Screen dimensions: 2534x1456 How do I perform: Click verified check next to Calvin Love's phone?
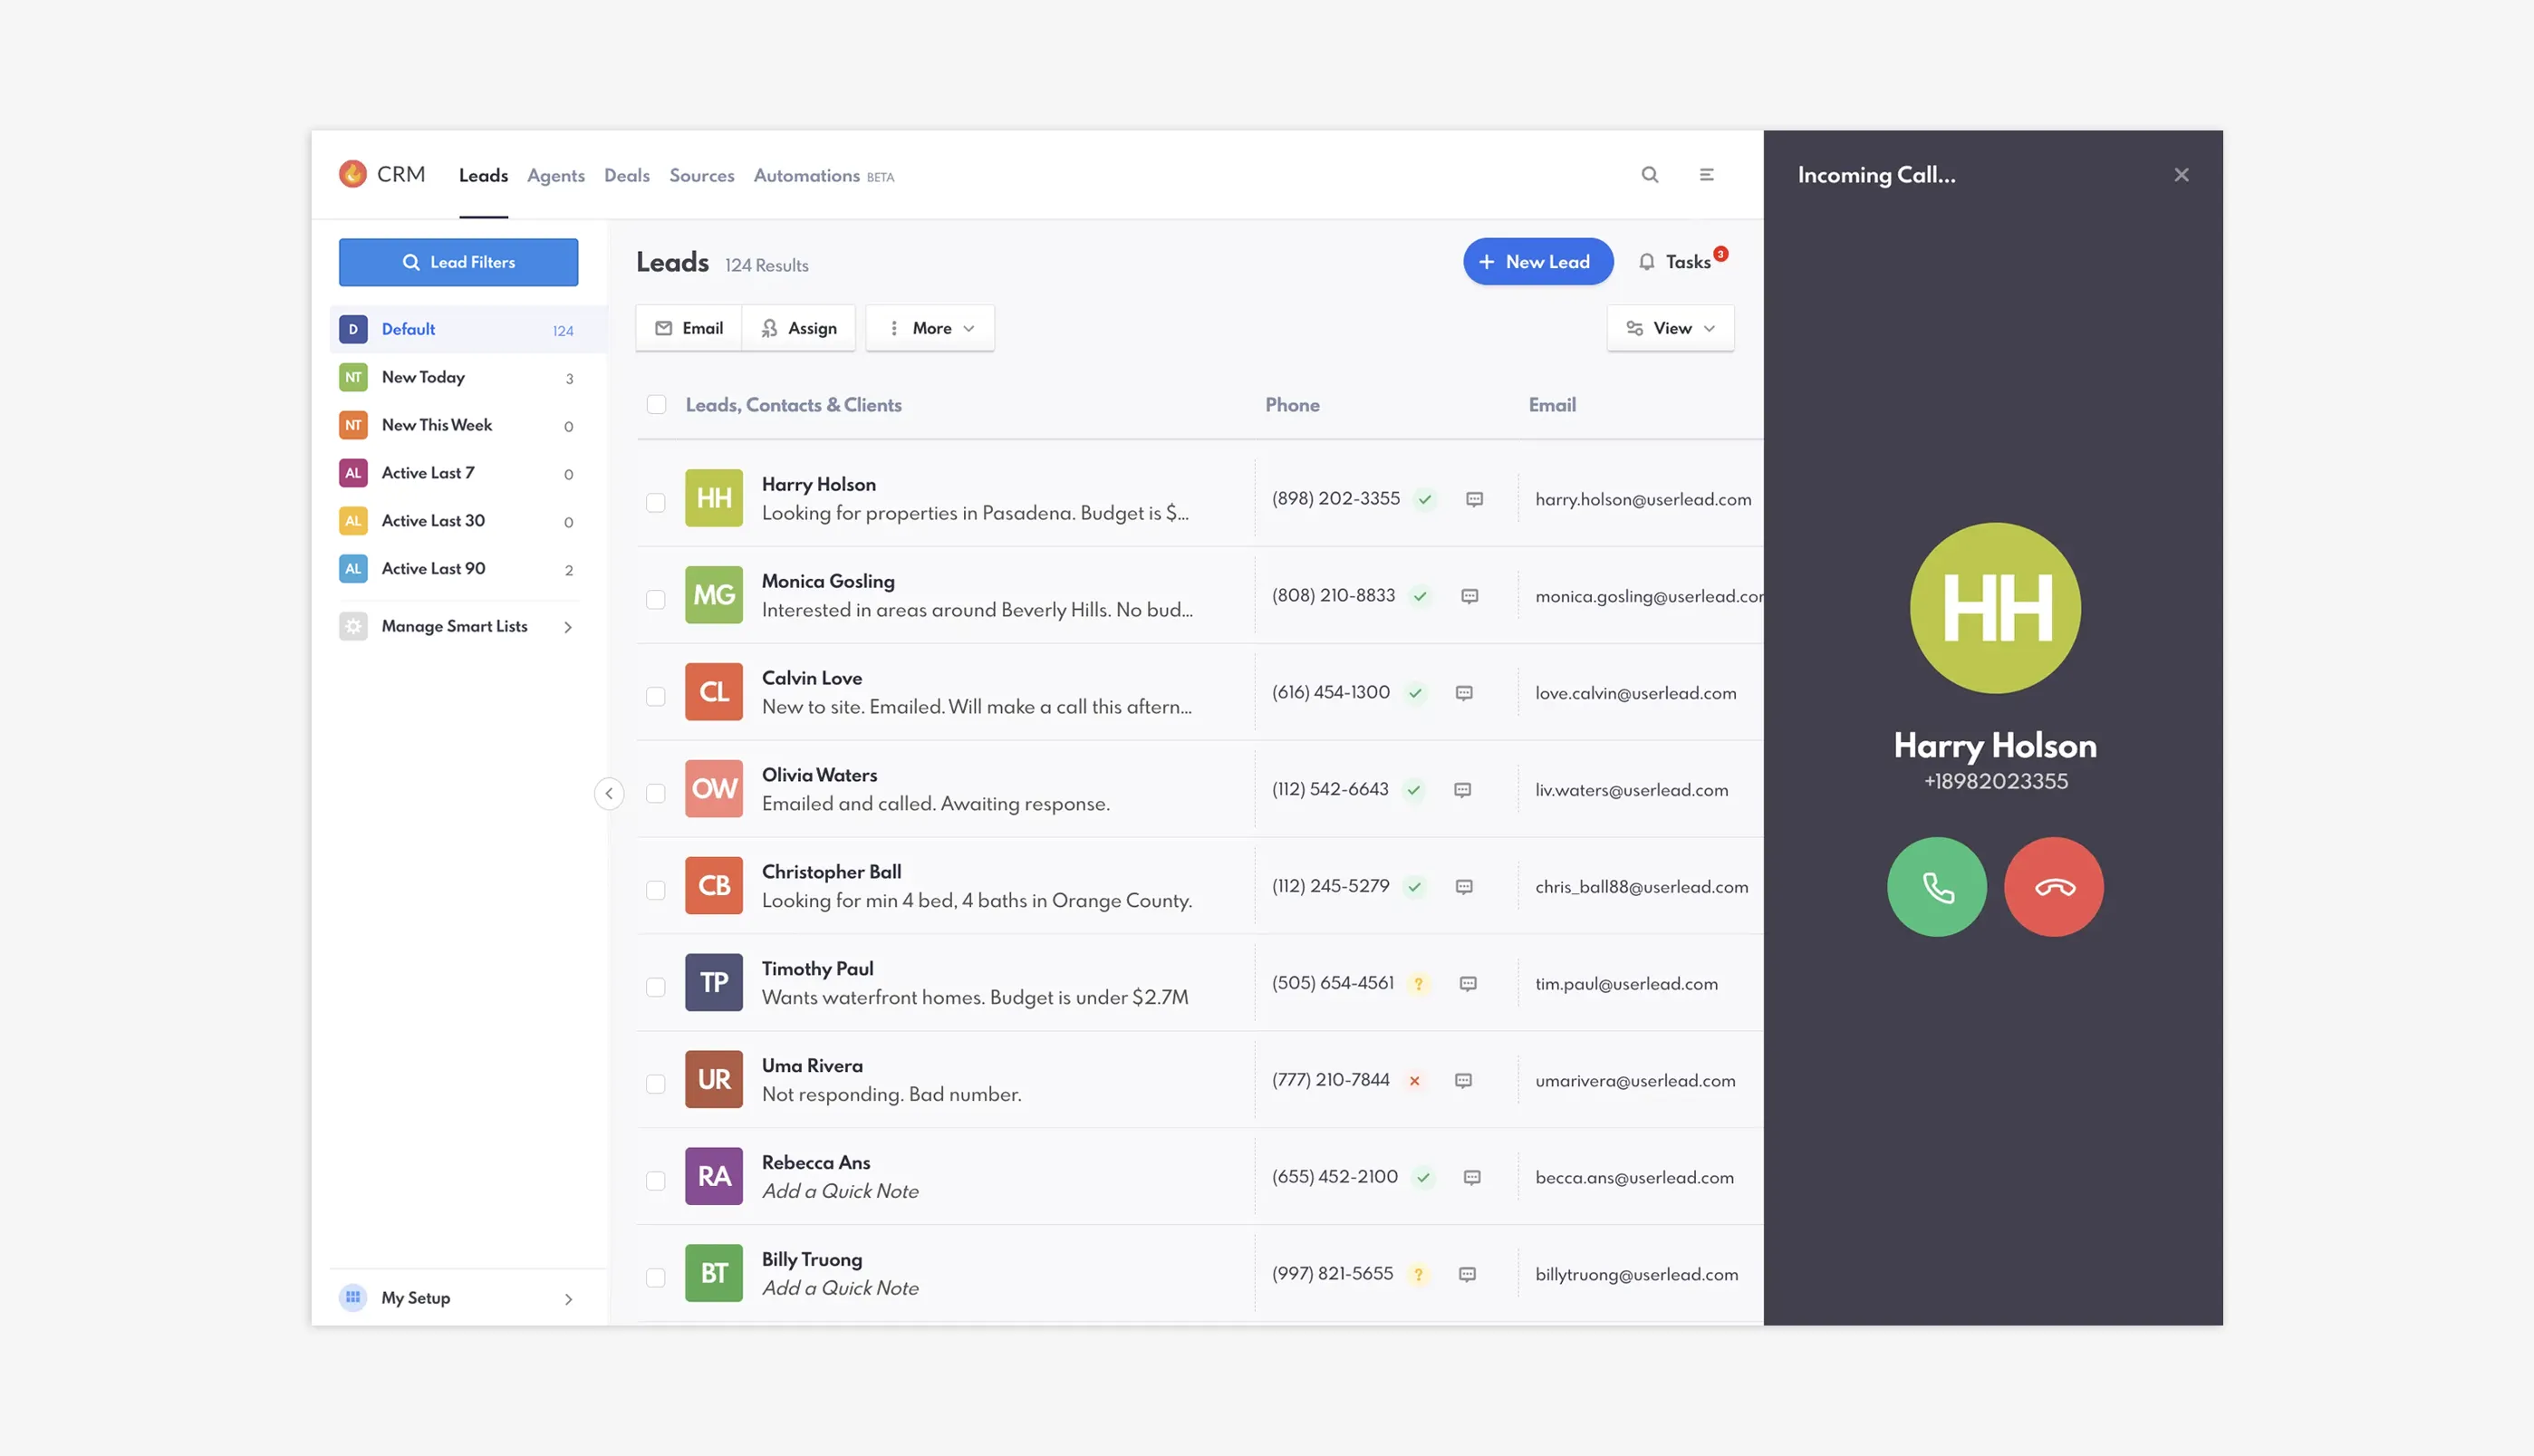tap(1415, 693)
